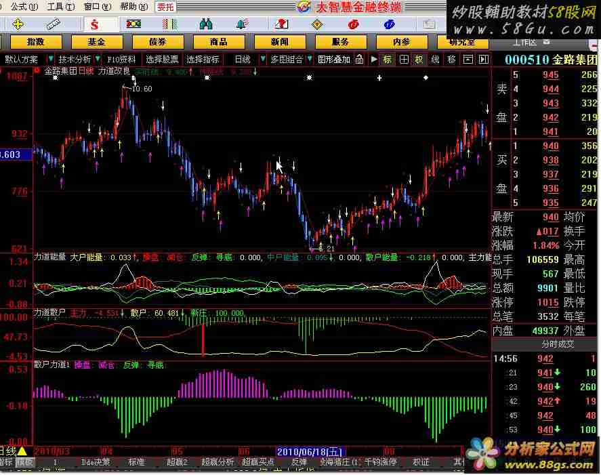Select the ruler measurement tool
The height and width of the screenshot is (475, 601).
click(54, 24)
